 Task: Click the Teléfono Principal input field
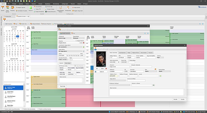coord(123,76)
